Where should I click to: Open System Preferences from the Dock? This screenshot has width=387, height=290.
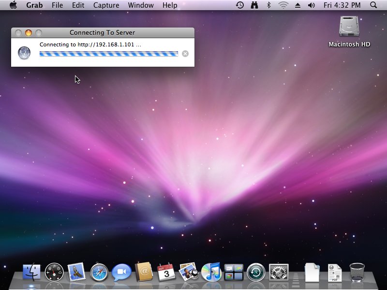279,273
